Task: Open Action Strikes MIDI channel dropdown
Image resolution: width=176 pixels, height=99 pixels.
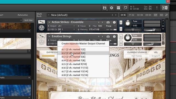Action: (66, 29)
